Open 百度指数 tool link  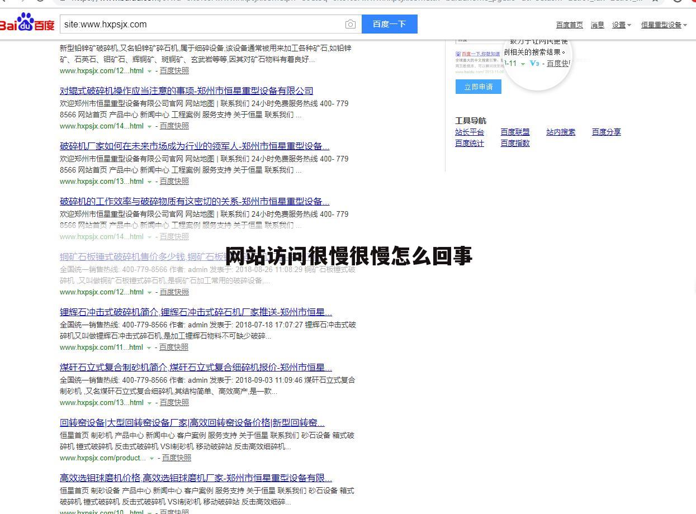pos(515,143)
